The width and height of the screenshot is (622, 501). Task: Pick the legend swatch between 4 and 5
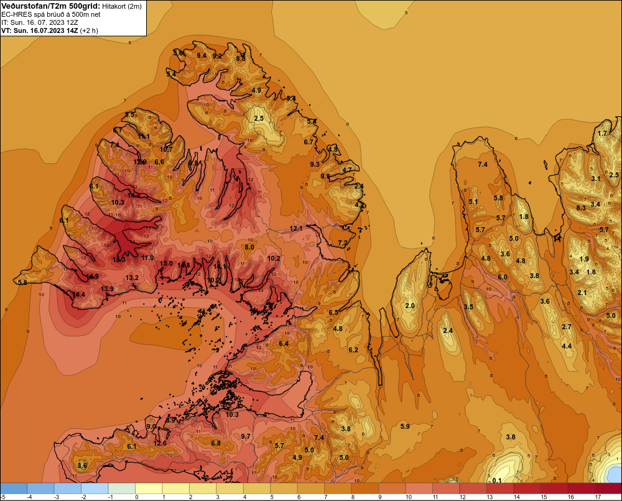click(257, 489)
